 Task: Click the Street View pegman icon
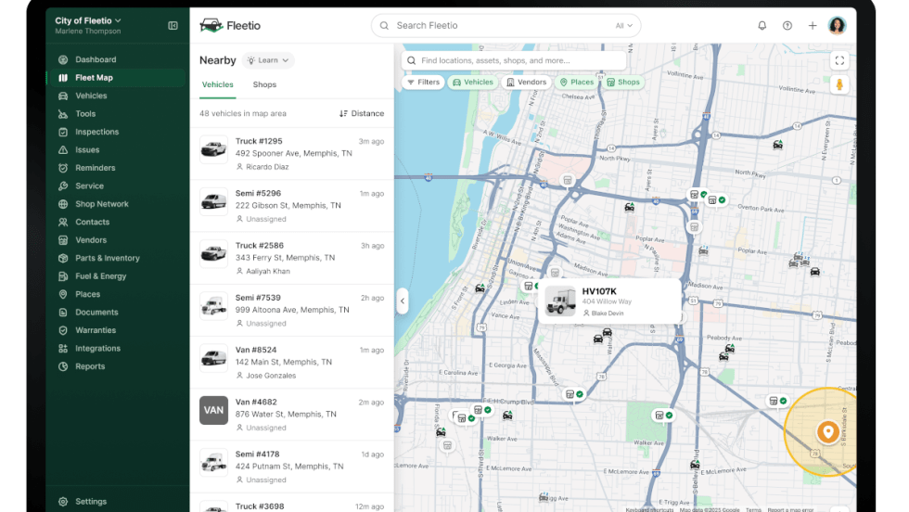tap(839, 84)
